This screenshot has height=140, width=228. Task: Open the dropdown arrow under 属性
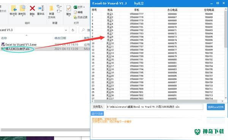(x=69, y=16)
